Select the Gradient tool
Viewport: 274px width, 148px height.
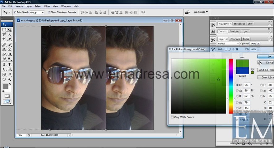10,54
